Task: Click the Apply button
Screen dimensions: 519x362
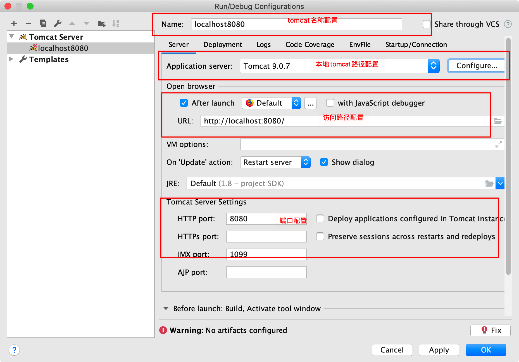Action: [x=439, y=350]
